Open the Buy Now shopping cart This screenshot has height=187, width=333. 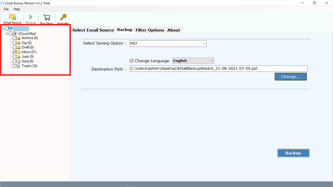pyautogui.click(x=47, y=17)
